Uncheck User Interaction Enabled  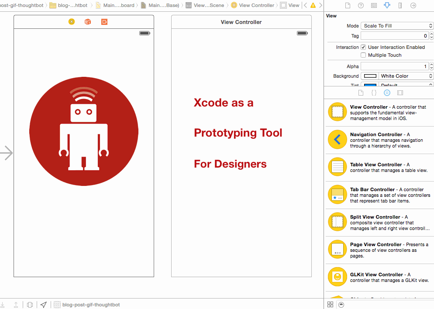tap(363, 47)
